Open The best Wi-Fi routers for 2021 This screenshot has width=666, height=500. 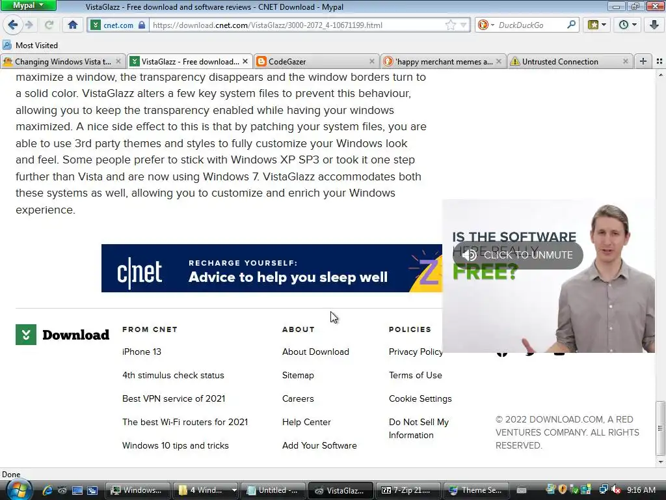[x=185, y=422]
